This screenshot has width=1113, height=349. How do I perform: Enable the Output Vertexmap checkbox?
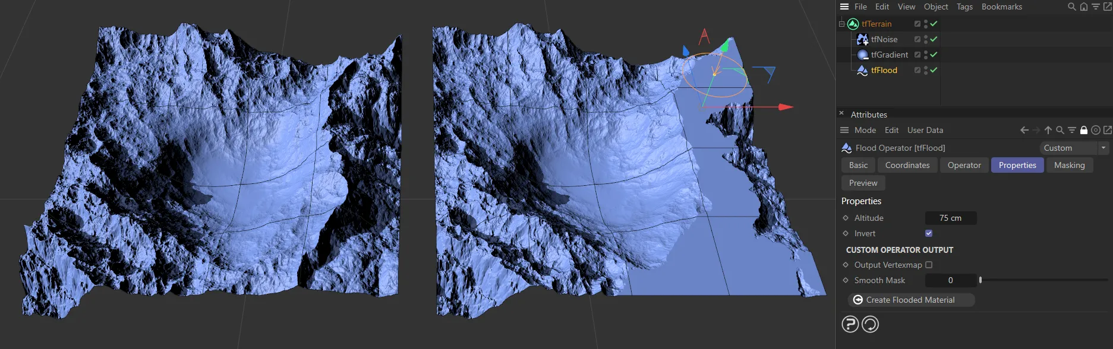tap(929, 265)
